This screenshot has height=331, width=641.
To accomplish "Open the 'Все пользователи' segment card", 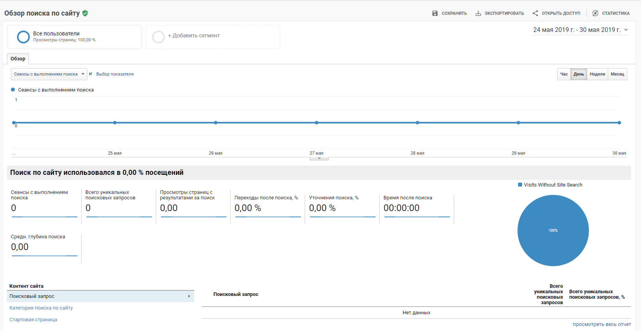I will (74, 37).
